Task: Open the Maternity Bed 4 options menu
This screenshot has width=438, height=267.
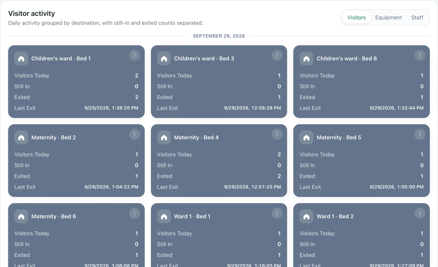Action: click(277, 134)
